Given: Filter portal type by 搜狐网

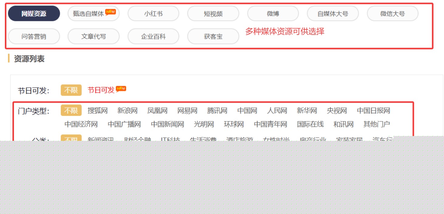Looking at the screenshot, I should pyautogui.click(x=98, y=110).
